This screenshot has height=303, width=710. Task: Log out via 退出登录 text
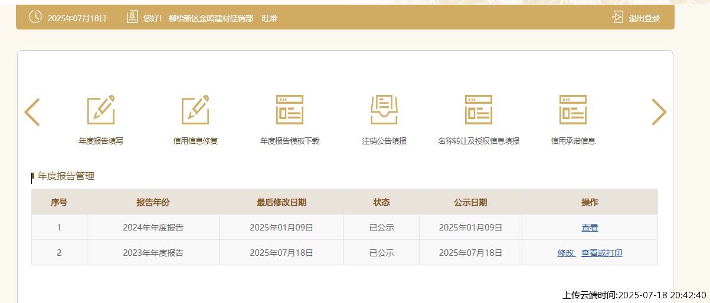pyautogui.click(x=644, y=18)
